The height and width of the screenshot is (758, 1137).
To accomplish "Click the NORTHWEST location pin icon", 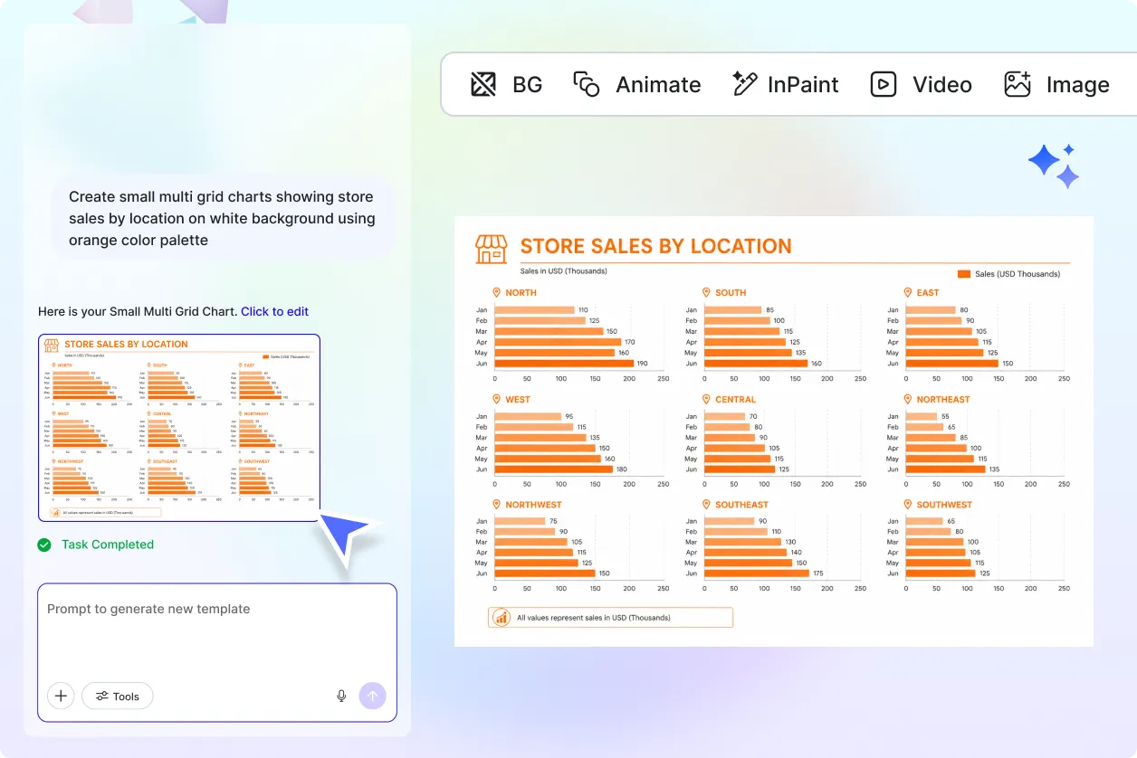I will pos(496,505).
